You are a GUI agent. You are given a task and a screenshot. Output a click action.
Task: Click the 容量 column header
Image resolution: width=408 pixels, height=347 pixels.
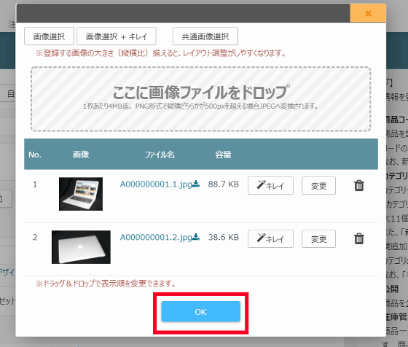[x=223, y=155]
